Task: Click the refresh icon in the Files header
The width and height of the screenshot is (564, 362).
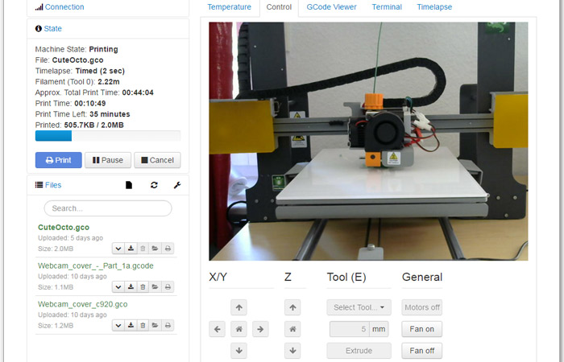Action: (154, 185)
